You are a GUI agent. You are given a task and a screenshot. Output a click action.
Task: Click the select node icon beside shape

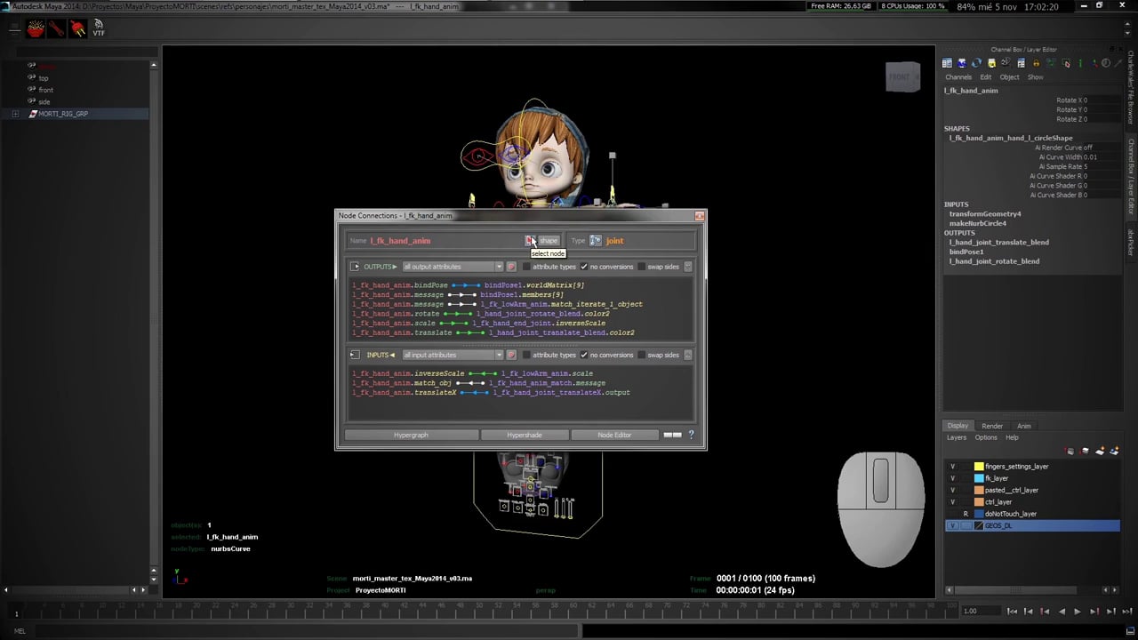[530, 241]
